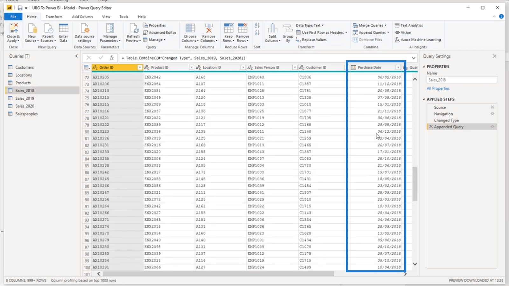Open the All Properties link
Viewport: 509px width, 286px height.
click(x=438, y=88)
